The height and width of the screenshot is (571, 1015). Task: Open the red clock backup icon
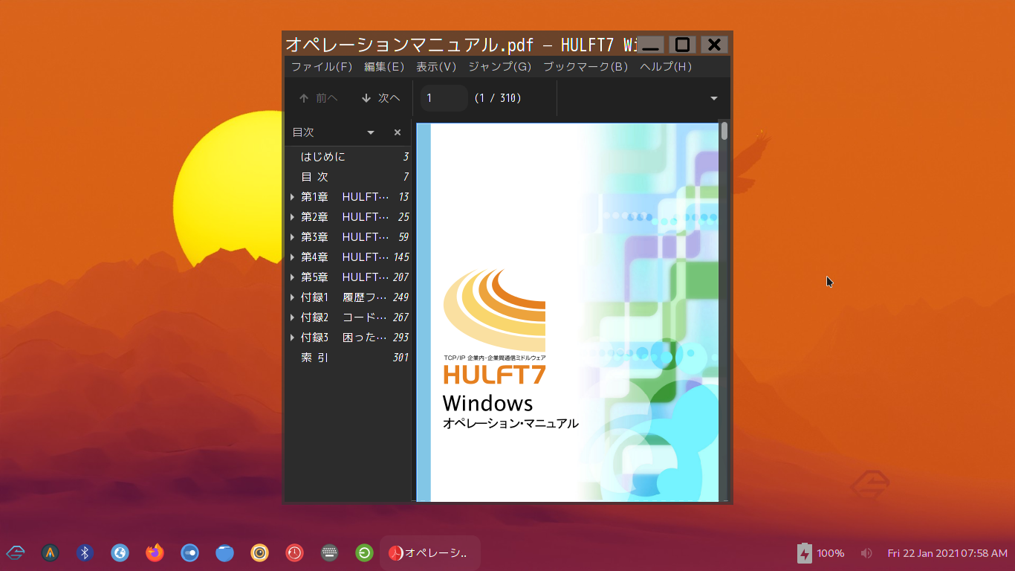[x=294, y=552]
